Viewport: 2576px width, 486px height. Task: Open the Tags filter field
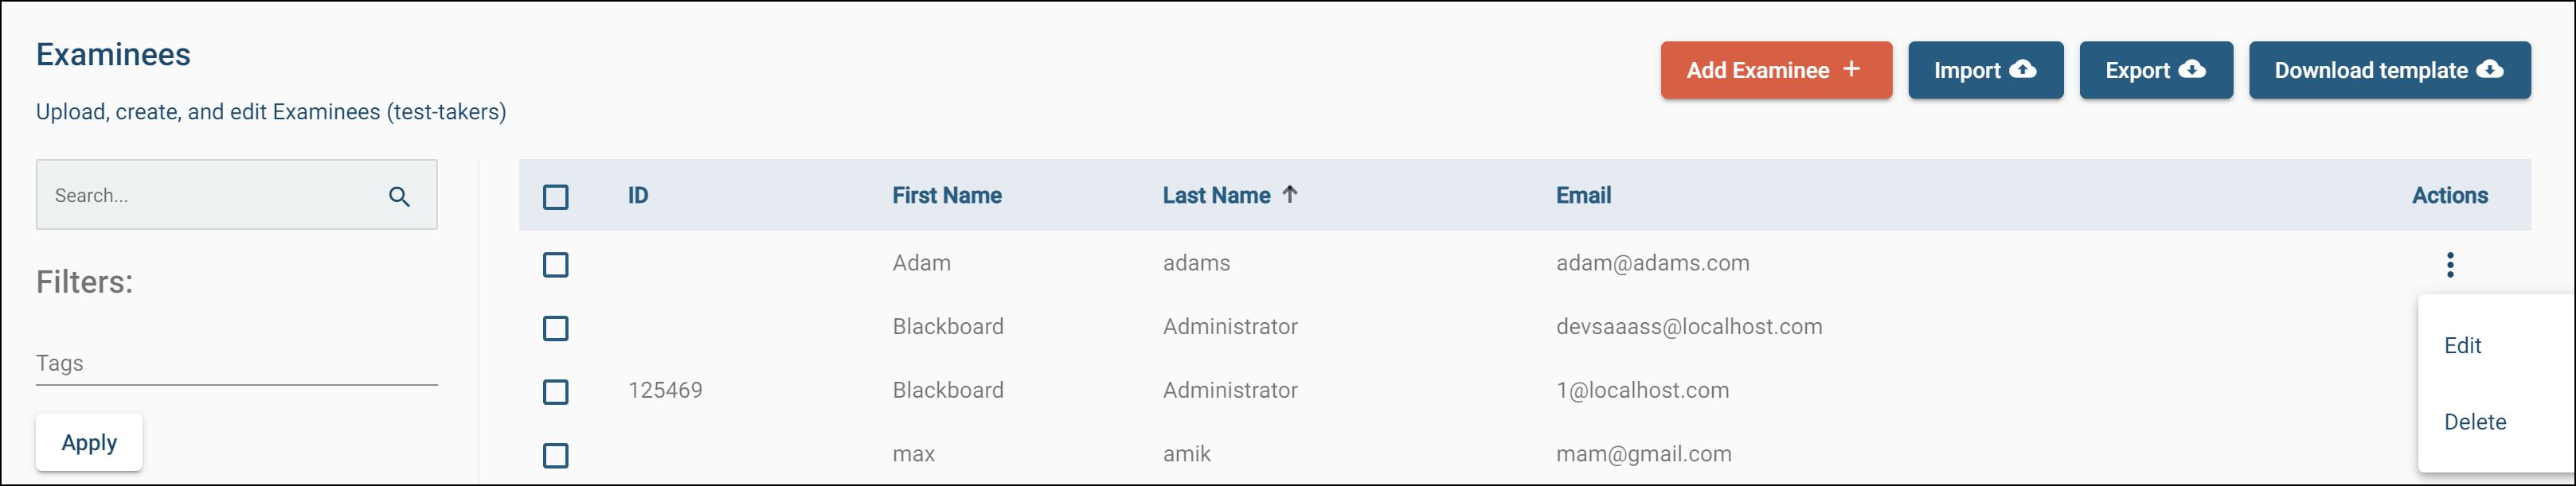click(236, 364)
